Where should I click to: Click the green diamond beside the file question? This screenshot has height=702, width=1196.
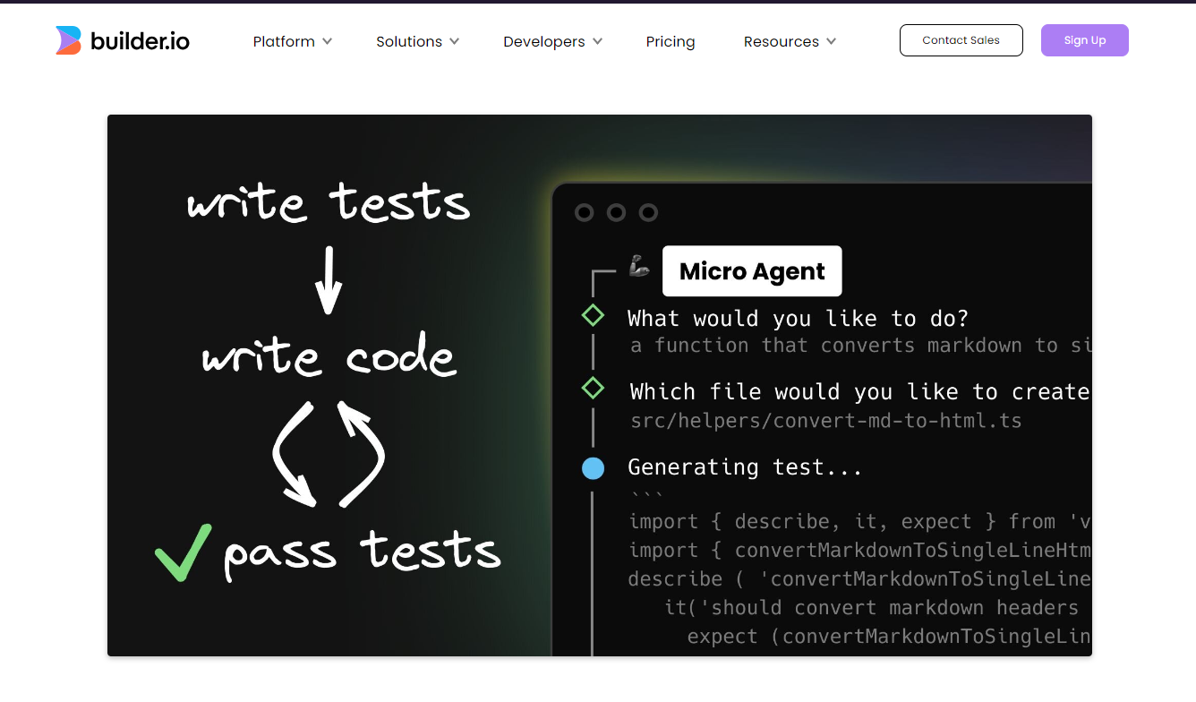(x=593, y=389)
